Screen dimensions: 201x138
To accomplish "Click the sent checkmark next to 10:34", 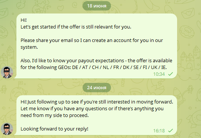I will point(170,74).
